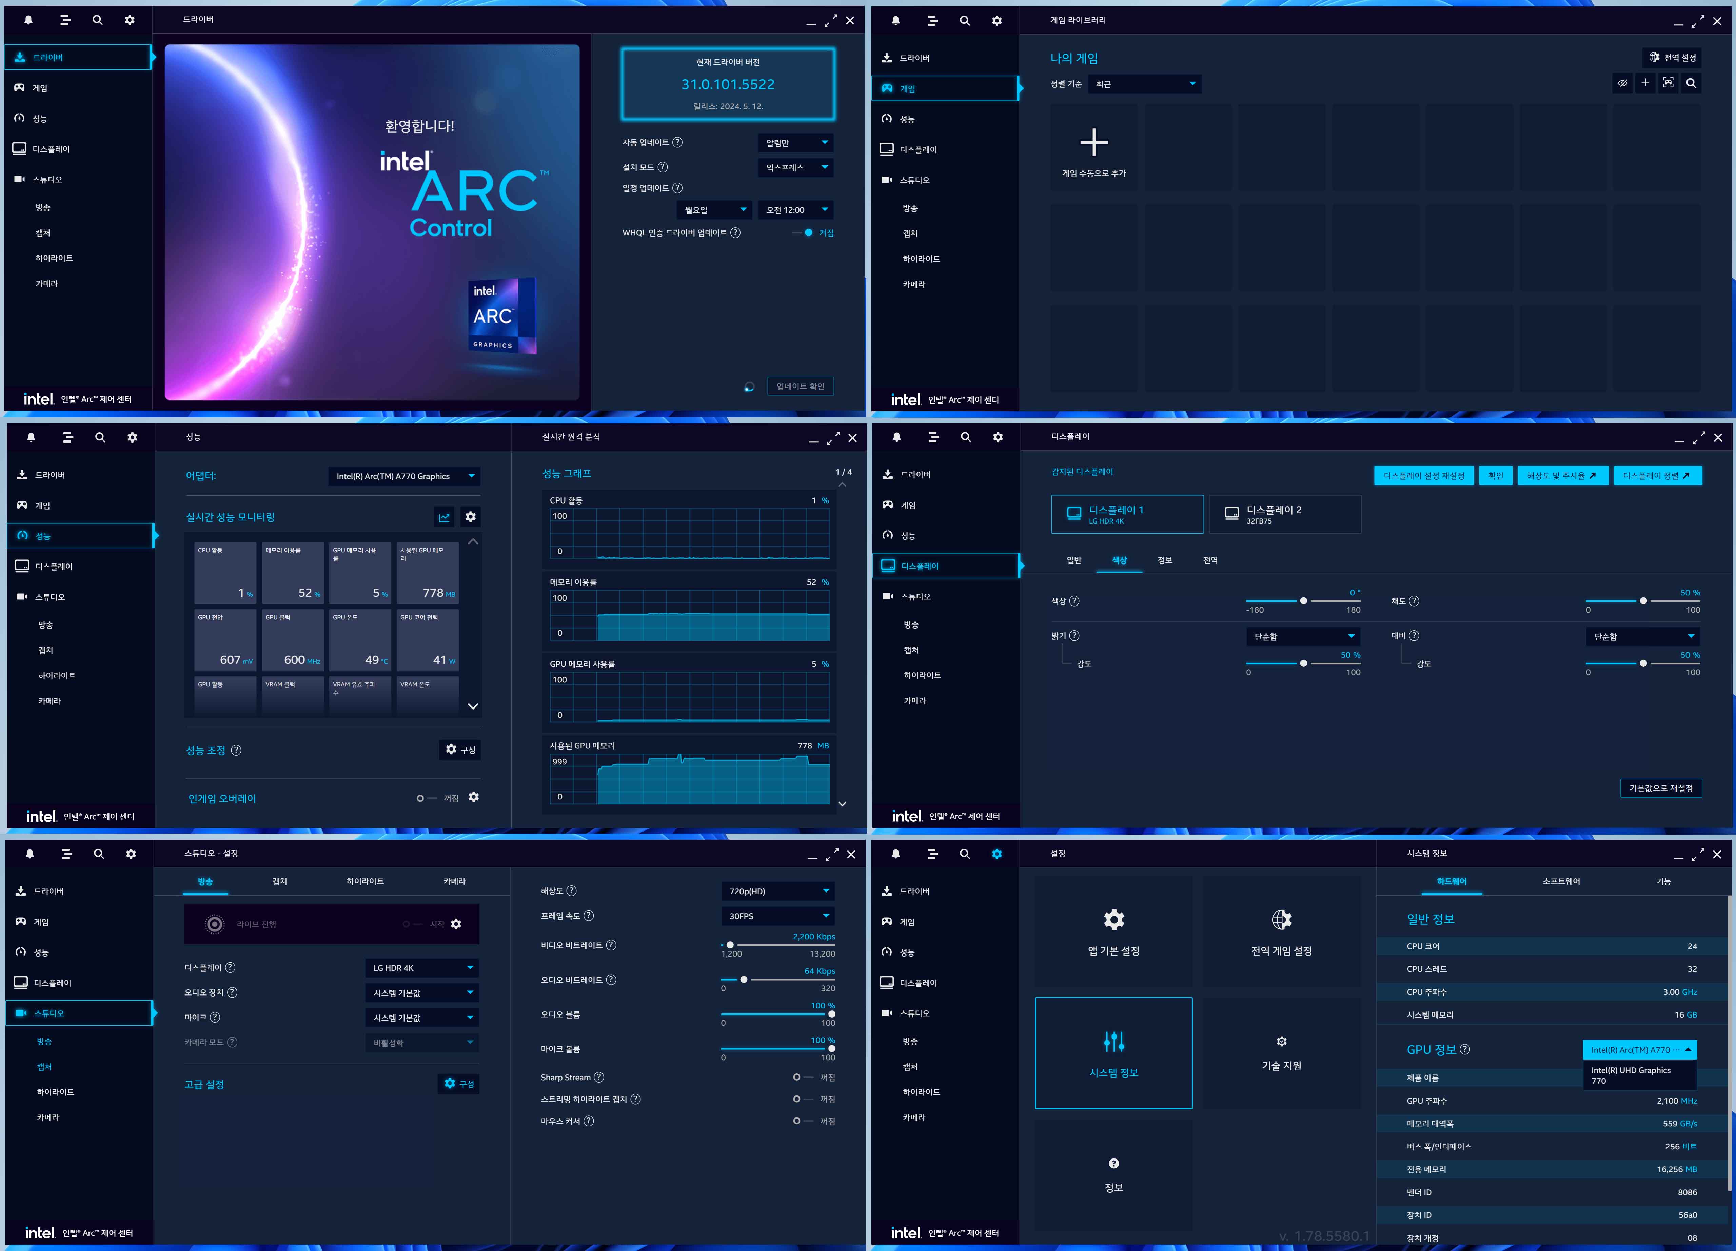The image size is (1736, 1251).
Task: Adjust the 채도 saturation slider handle
Action: click(x=1643, y=601)
